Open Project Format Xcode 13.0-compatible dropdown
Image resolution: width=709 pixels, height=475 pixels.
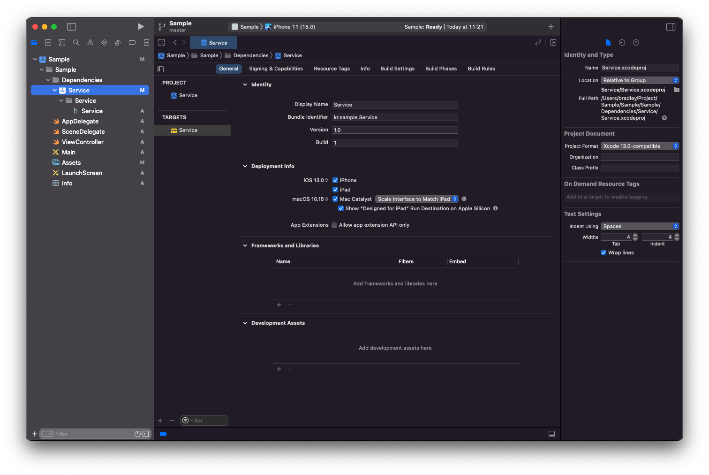(640, 146)
